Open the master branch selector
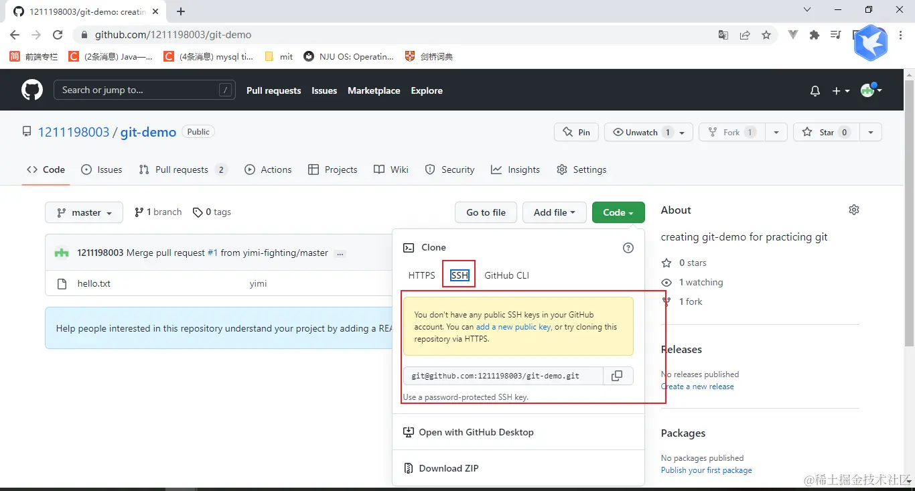The width and height of the screenshot is (915, 491). (x=84, y=212)
